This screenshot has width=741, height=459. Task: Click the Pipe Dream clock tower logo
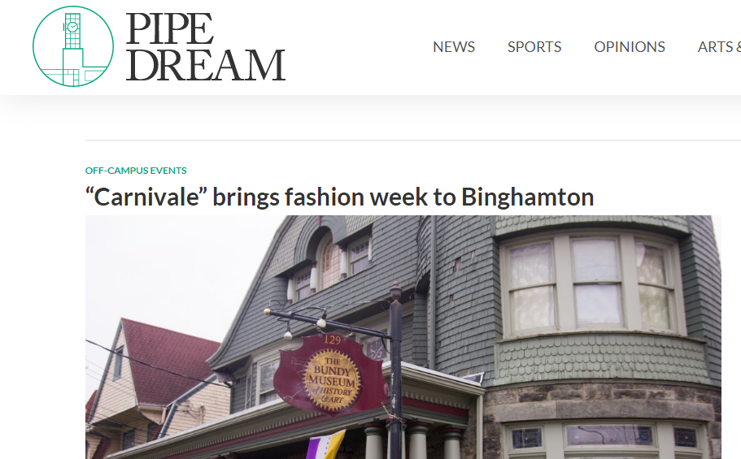click(73, 46)
